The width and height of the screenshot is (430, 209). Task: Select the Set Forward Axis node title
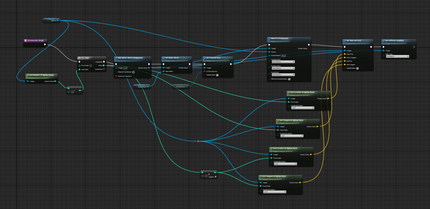214,58
